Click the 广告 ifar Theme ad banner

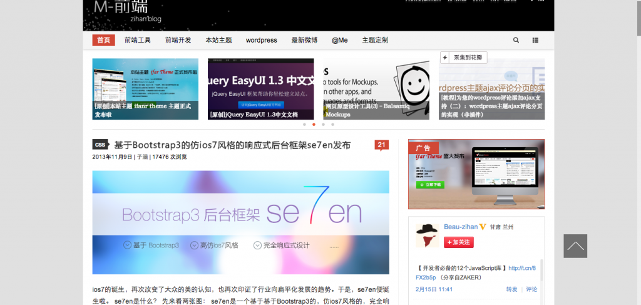pos(476,174)
